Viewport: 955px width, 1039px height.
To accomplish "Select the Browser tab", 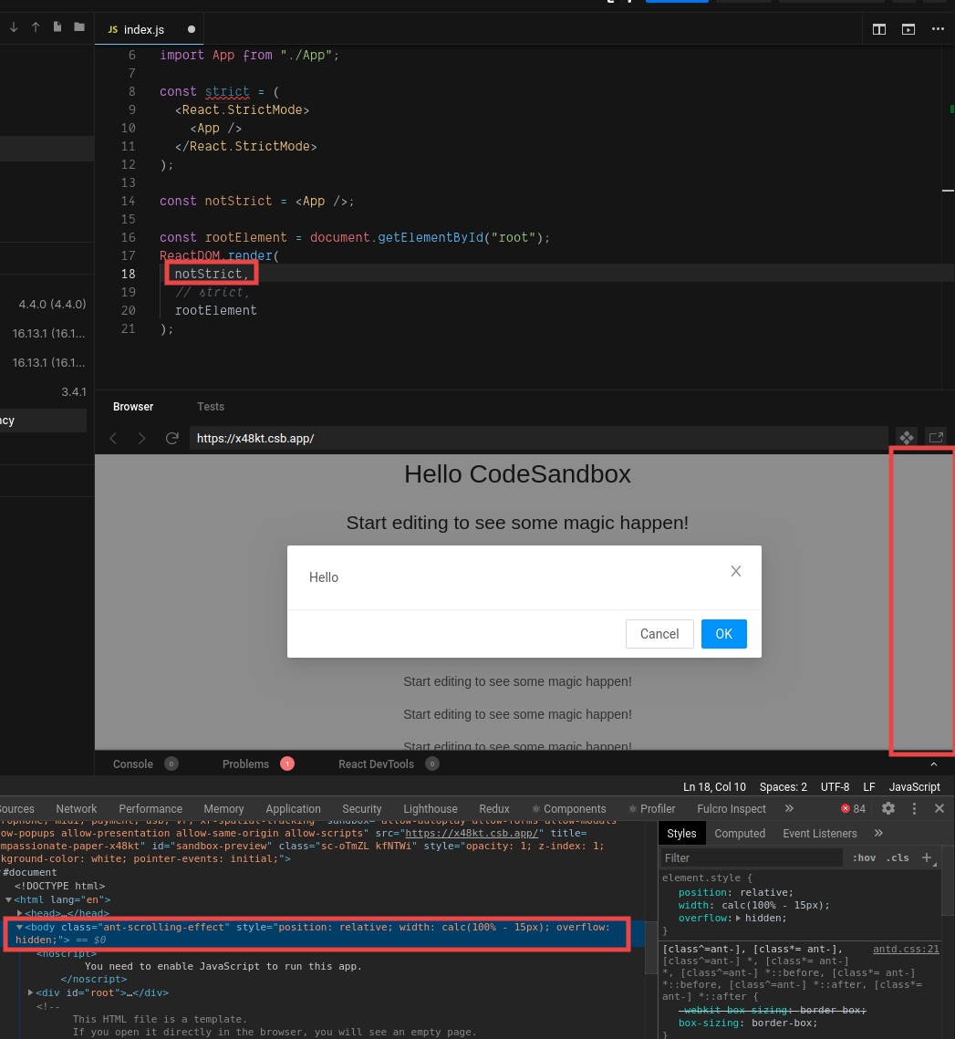I will point(133,407).
